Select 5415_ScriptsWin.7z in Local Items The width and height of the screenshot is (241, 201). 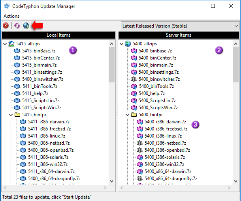point(41,108)
